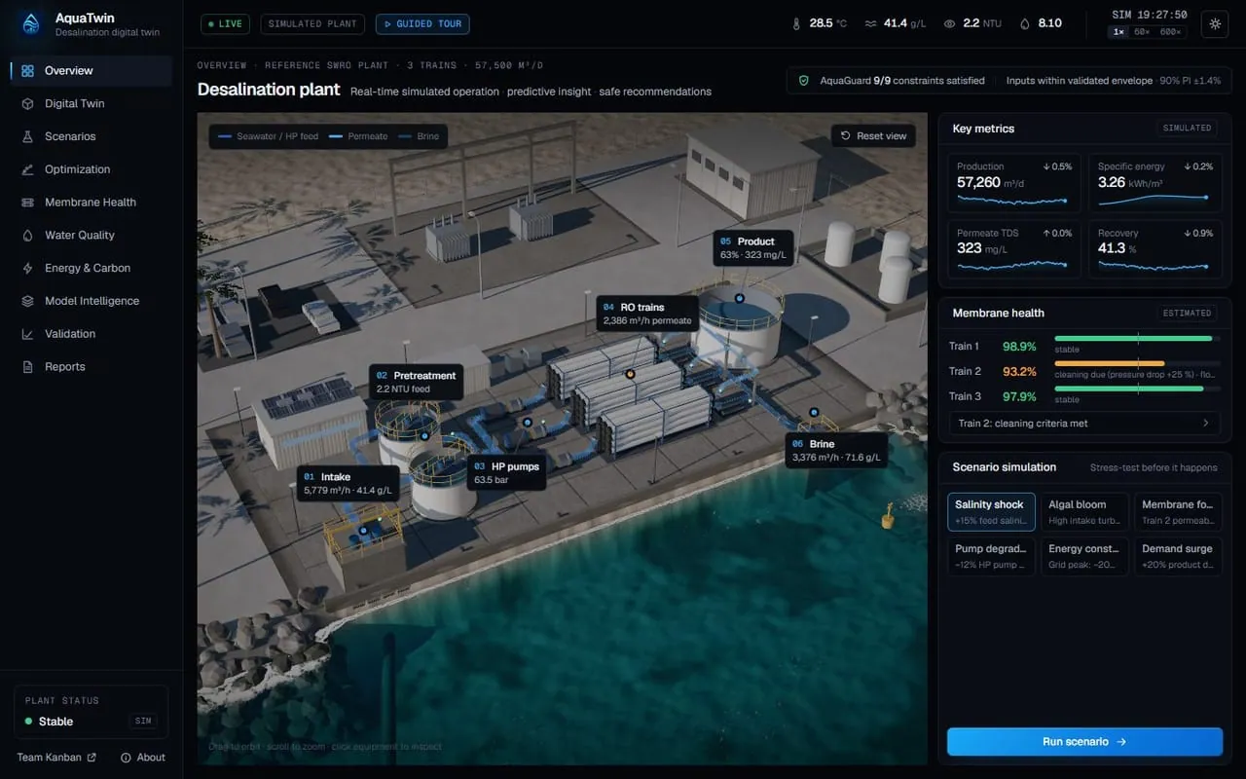Click the wave icon beside 41.4 g/L
Viewport: 1246px width, 779px height.
click(x=869, y=23)
